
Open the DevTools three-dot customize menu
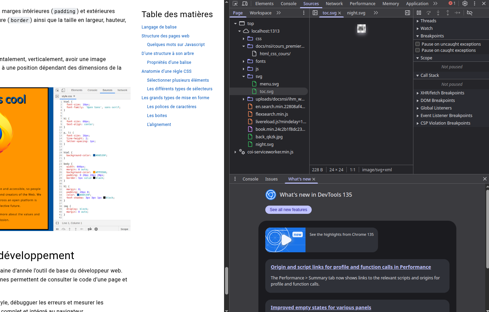coord(475,3)
